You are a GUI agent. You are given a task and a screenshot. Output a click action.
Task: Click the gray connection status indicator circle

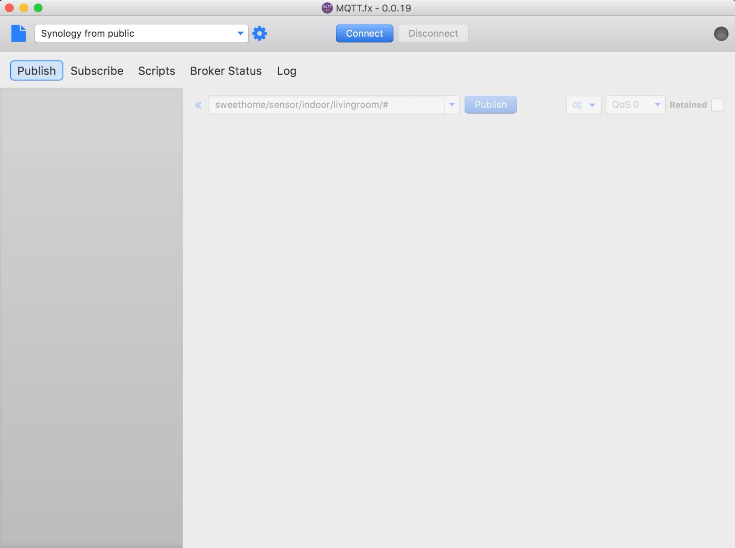[x=721, y=34]
